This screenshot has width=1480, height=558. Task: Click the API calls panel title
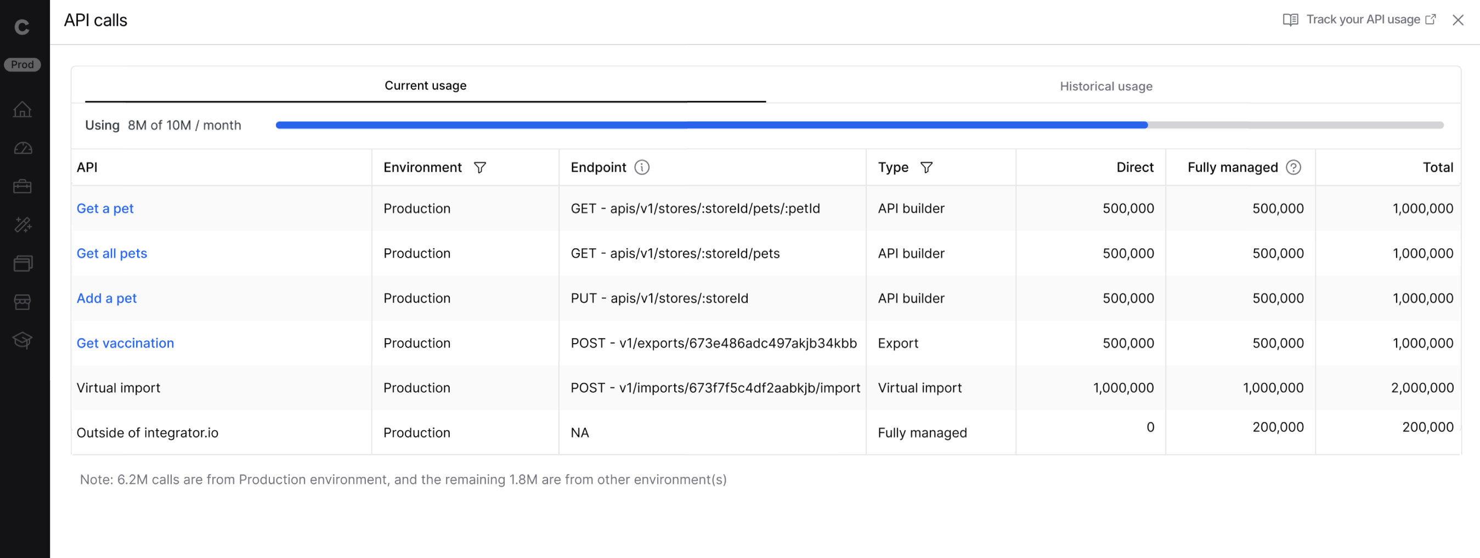[x=95, y=20]
